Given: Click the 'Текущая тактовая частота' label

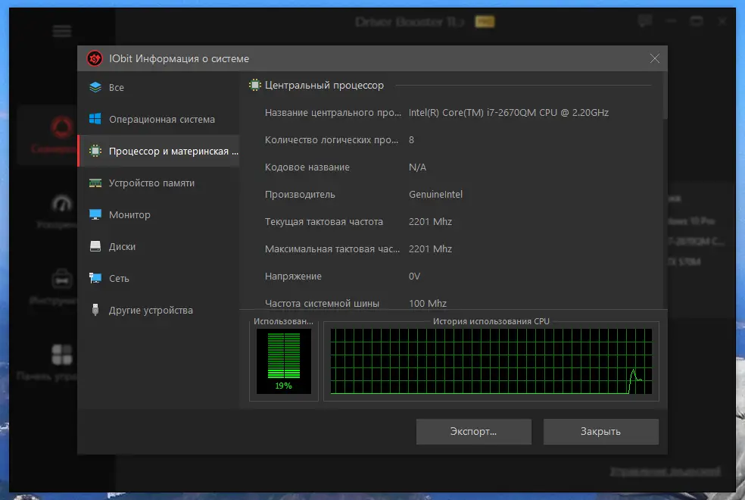Looking at the screenshot, I should [x=323, y=222].
